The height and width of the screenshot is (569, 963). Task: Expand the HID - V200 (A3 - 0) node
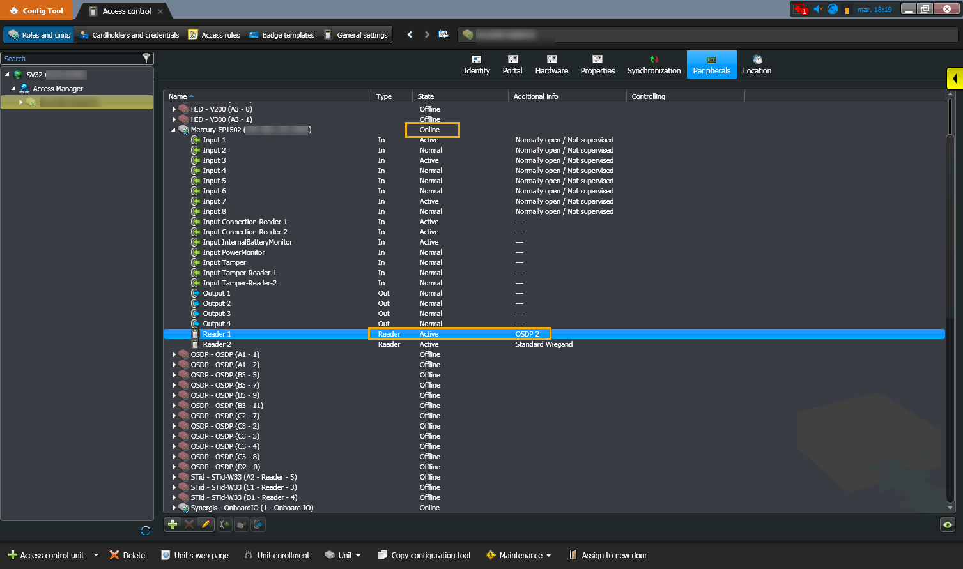[174, 109]
